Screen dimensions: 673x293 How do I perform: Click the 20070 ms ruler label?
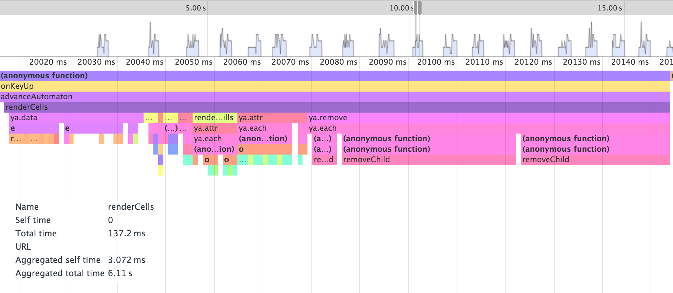(x=290, y=62)
